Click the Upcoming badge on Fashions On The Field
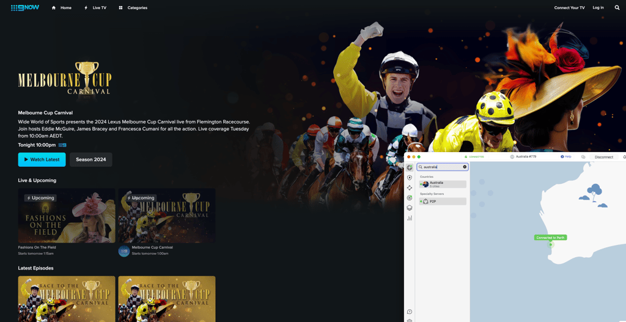626x322 pixels. click(x=40, y=198)
